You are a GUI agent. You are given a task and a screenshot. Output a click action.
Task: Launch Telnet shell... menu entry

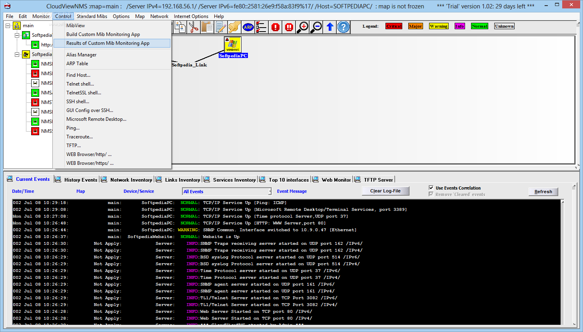(x=112, y=84)
